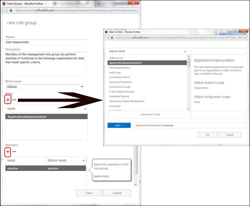This screenshot has width=250, height=206.
Task: Click the Role Group window URL bar
Action: click(x=76, y=10)
